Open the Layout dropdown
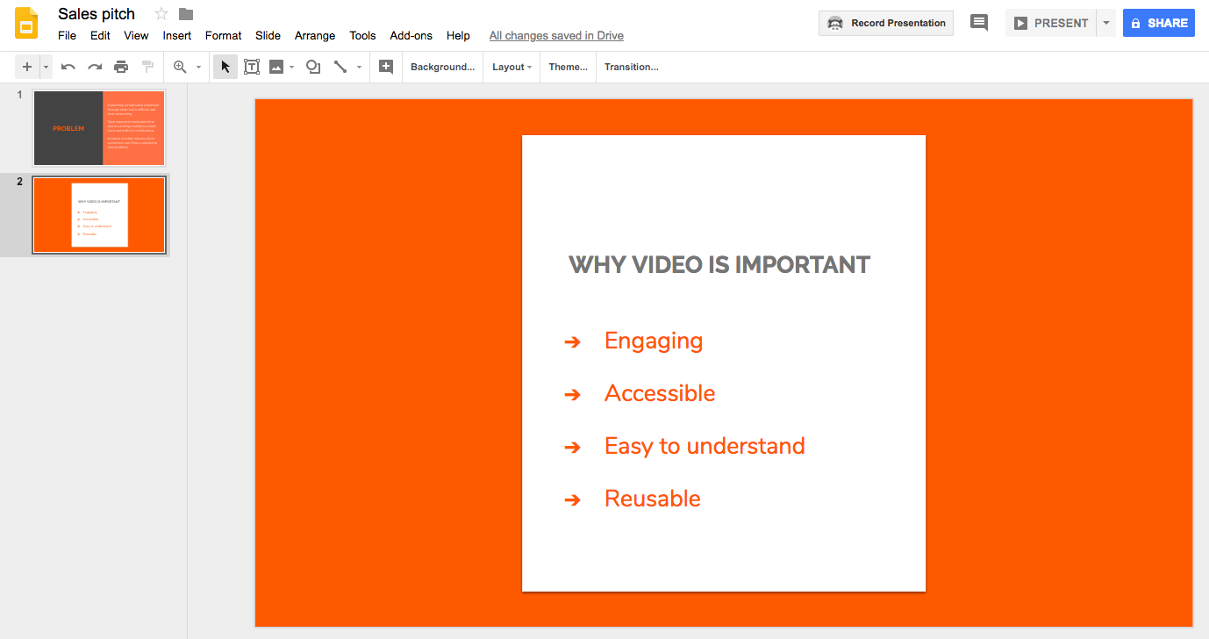Image resolution: width=1209 pixels, height=639 pixels. tap(511, 67)
